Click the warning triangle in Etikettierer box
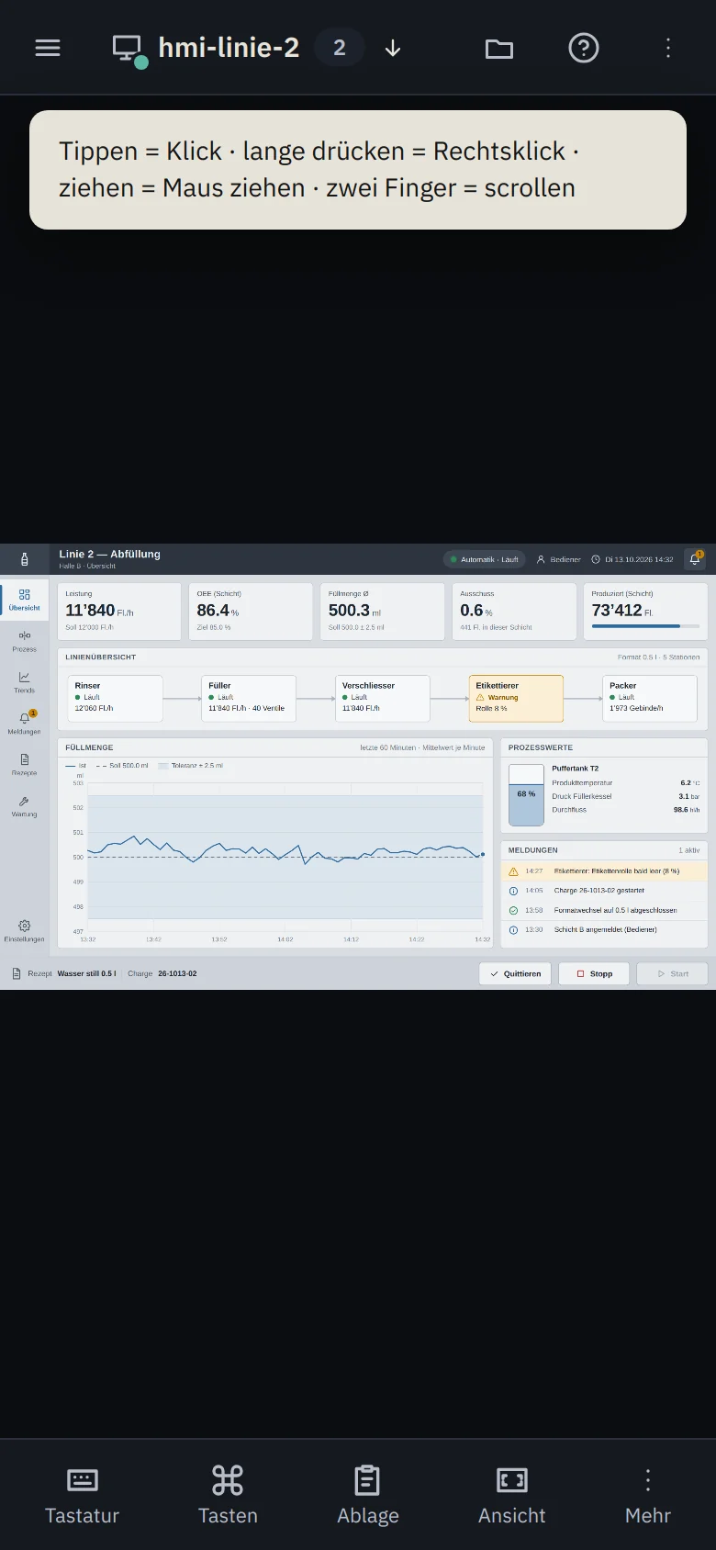716x1550 pixels. tap(480, 698)
